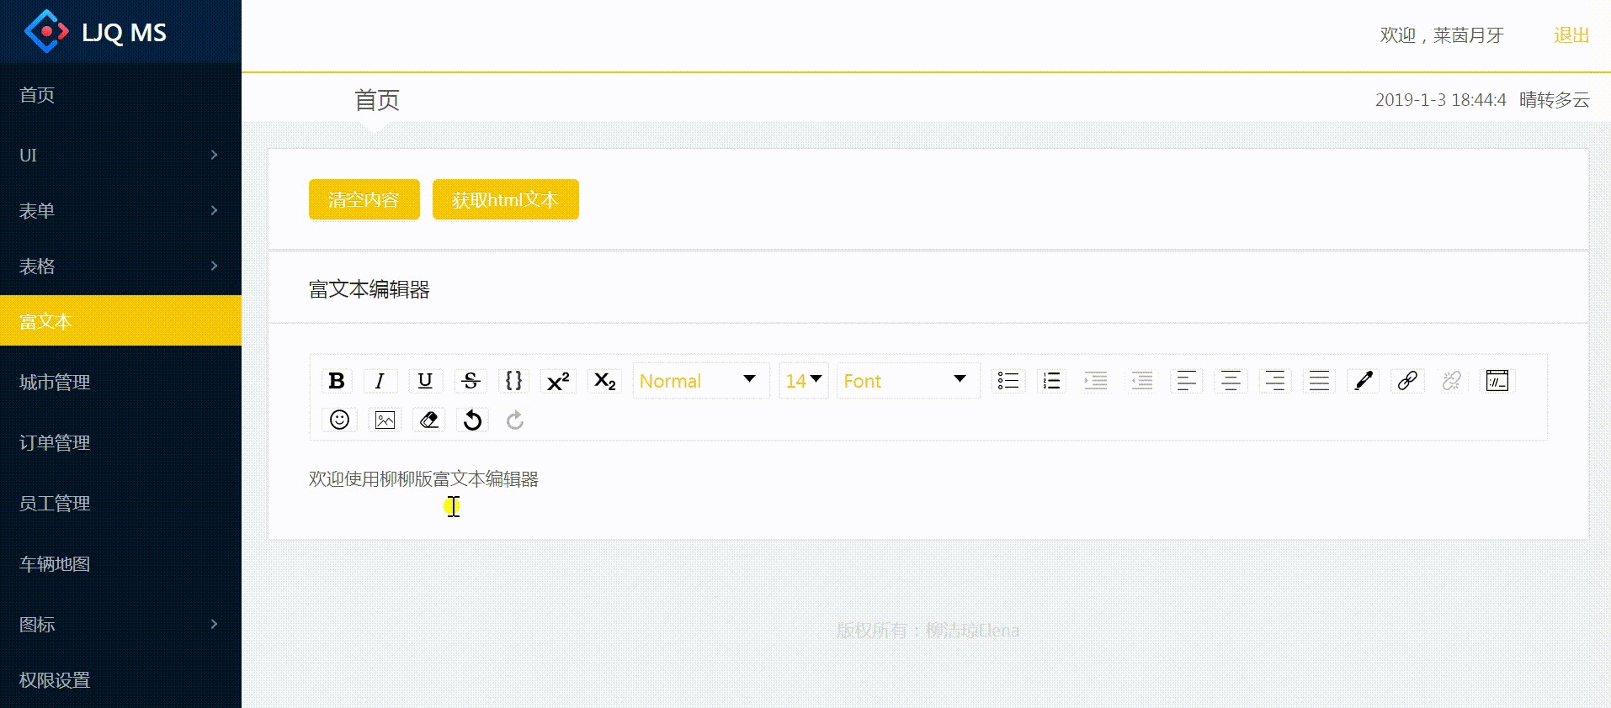Click the weather text 晴转多云
This screenshot has height=708, width=1611.
coord(1554,100)
